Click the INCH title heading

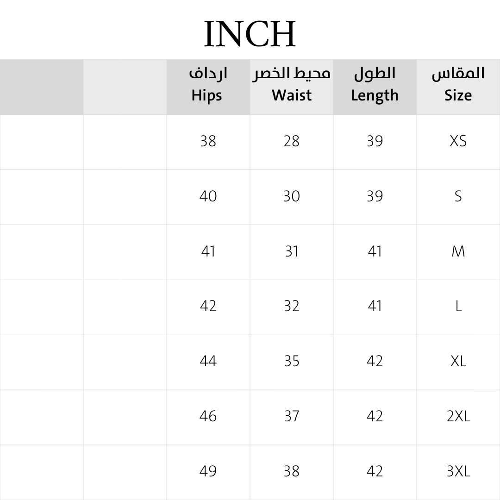coord(250,34)
